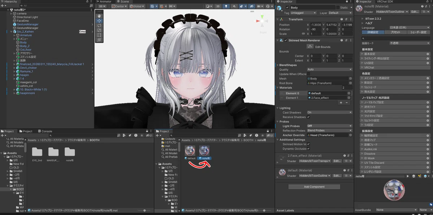Toggle Skinned Mesh Renderer enabled checkbox
This screenshot has height=215, width=433.
(286, 40)
